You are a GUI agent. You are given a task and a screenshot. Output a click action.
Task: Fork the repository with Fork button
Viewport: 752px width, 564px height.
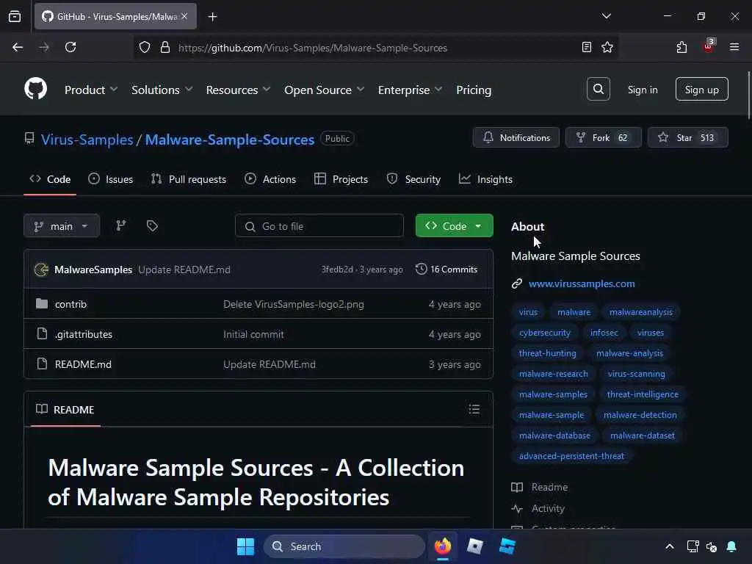coord(604,137)
